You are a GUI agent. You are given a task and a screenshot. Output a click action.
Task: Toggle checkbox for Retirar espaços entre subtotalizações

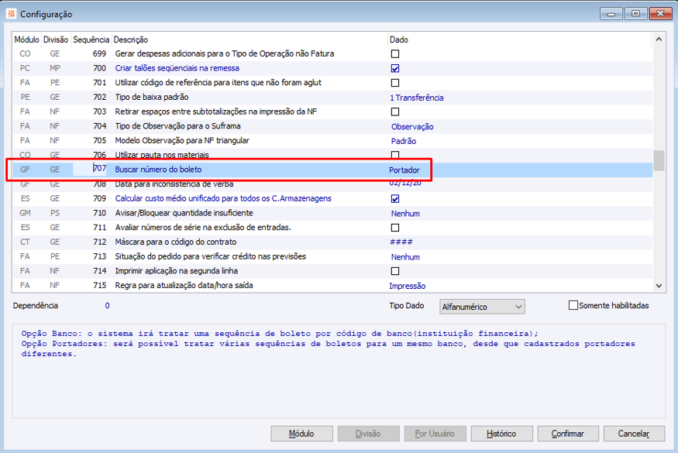coord(394,112)
